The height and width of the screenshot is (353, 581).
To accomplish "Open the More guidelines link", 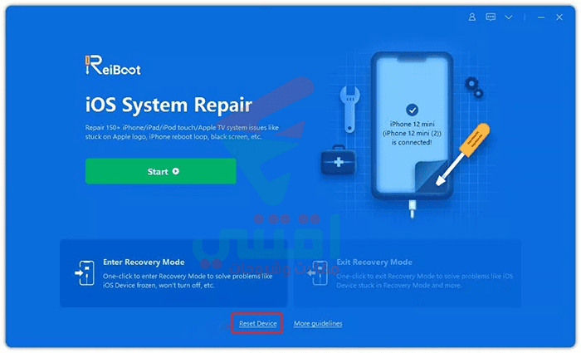I will click(318, 323).
